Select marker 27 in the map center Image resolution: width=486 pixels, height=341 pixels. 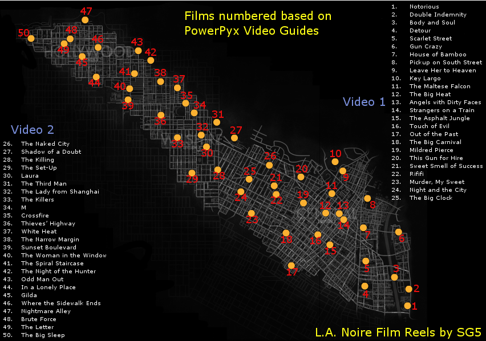[234, 137]
